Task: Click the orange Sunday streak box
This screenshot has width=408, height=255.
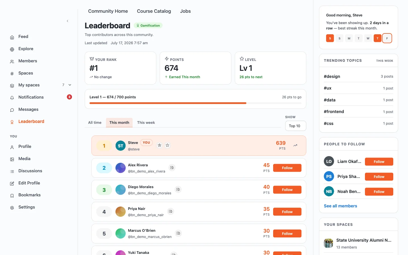Action: 330,38
